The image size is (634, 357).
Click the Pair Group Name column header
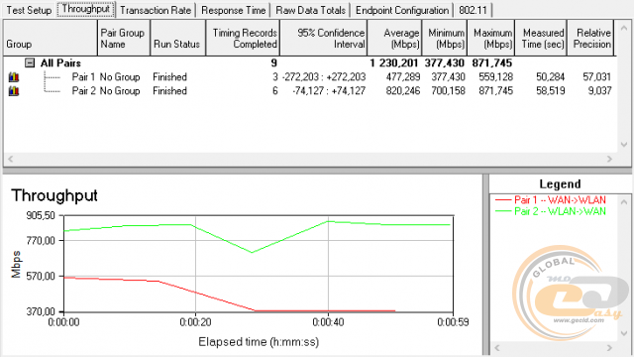pyautogui.click(x=124, y=38)
